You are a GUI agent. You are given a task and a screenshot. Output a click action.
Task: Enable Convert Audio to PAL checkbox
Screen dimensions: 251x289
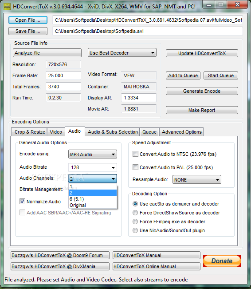pyautogui.click(x=135, y=167)
